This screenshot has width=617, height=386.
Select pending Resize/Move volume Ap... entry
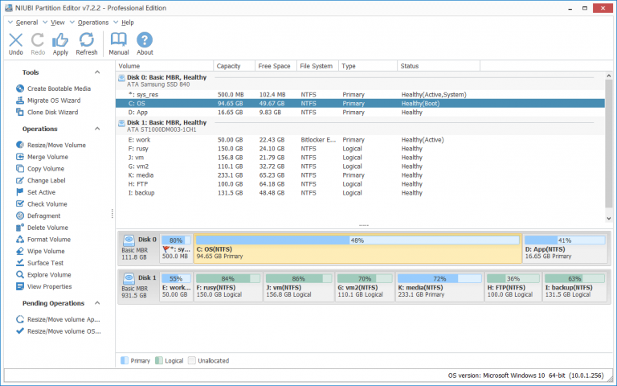(58, 319)
